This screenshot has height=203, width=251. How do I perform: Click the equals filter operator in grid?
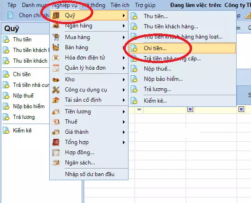pyautogui.click(x=139, y=110)
